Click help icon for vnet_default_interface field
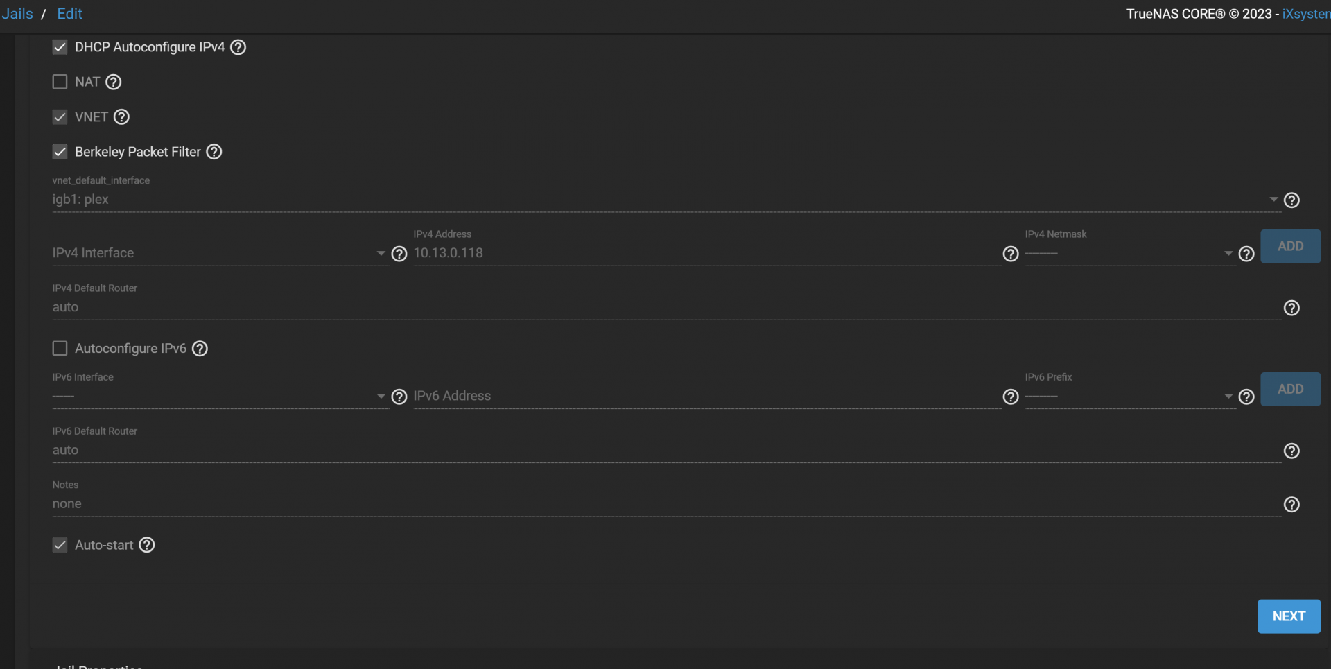1331x669 pixels. [1291, 200]
